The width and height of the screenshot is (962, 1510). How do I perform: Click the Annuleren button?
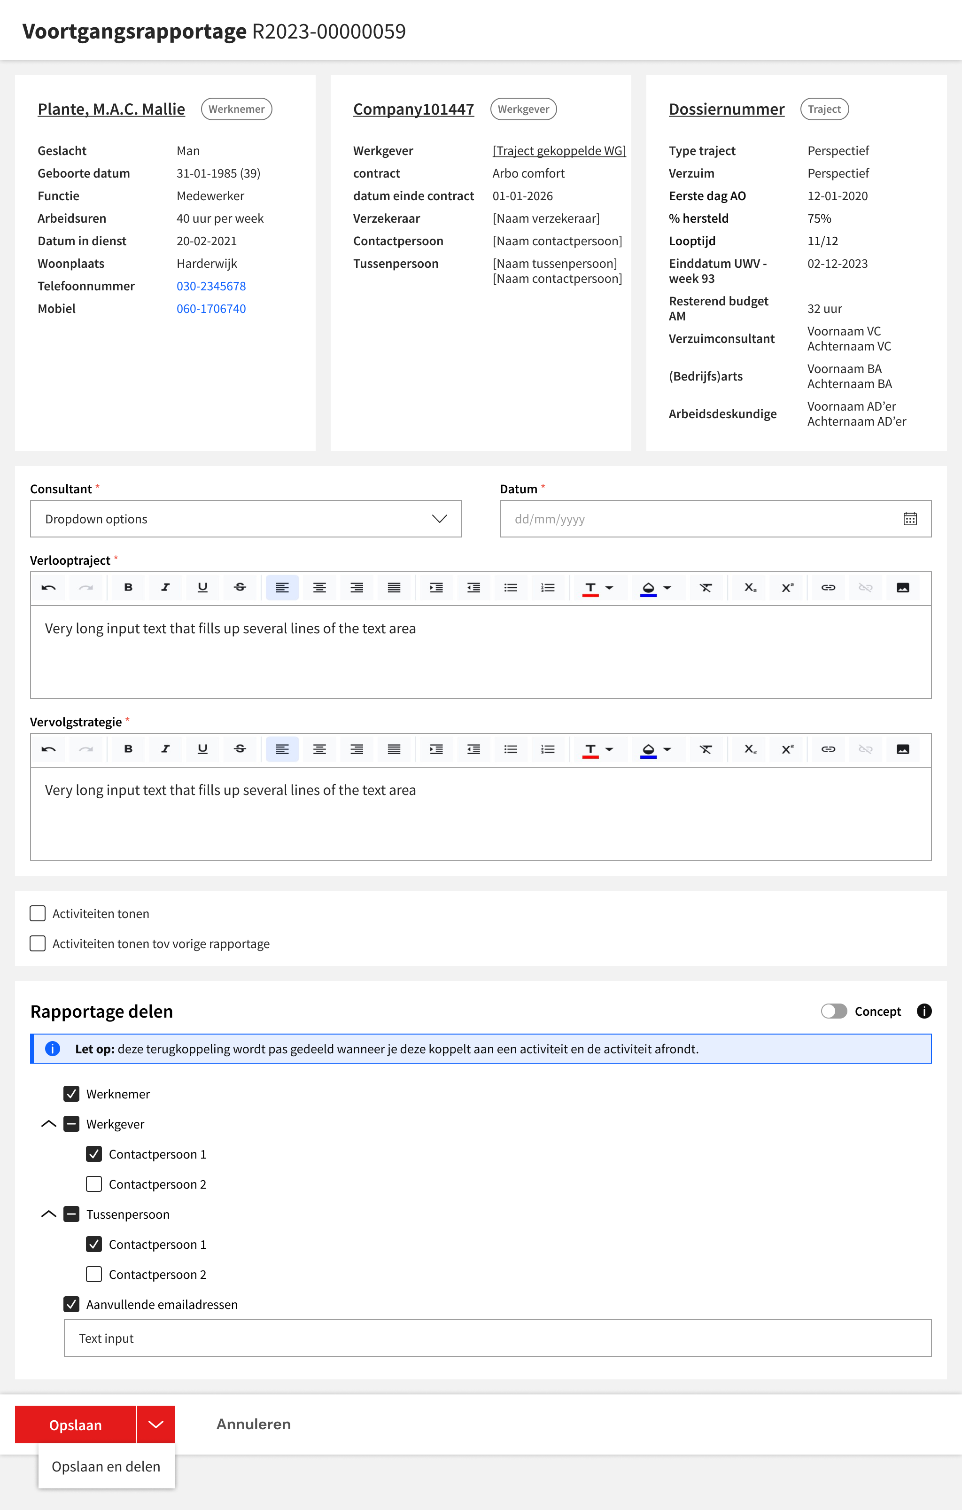pos(253,1424)
